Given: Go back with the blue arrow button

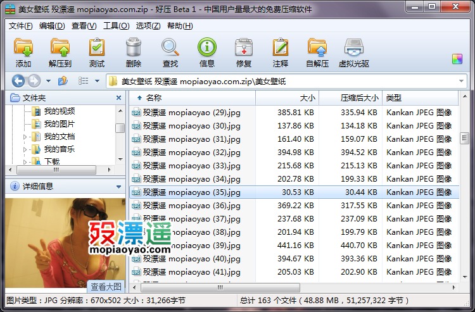Looking at the screenshot, I should pos(18,81).
